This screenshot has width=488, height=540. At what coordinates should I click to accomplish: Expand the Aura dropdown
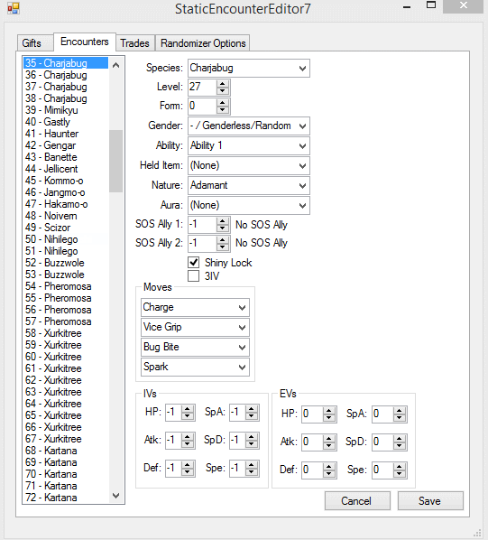(249, 205)
